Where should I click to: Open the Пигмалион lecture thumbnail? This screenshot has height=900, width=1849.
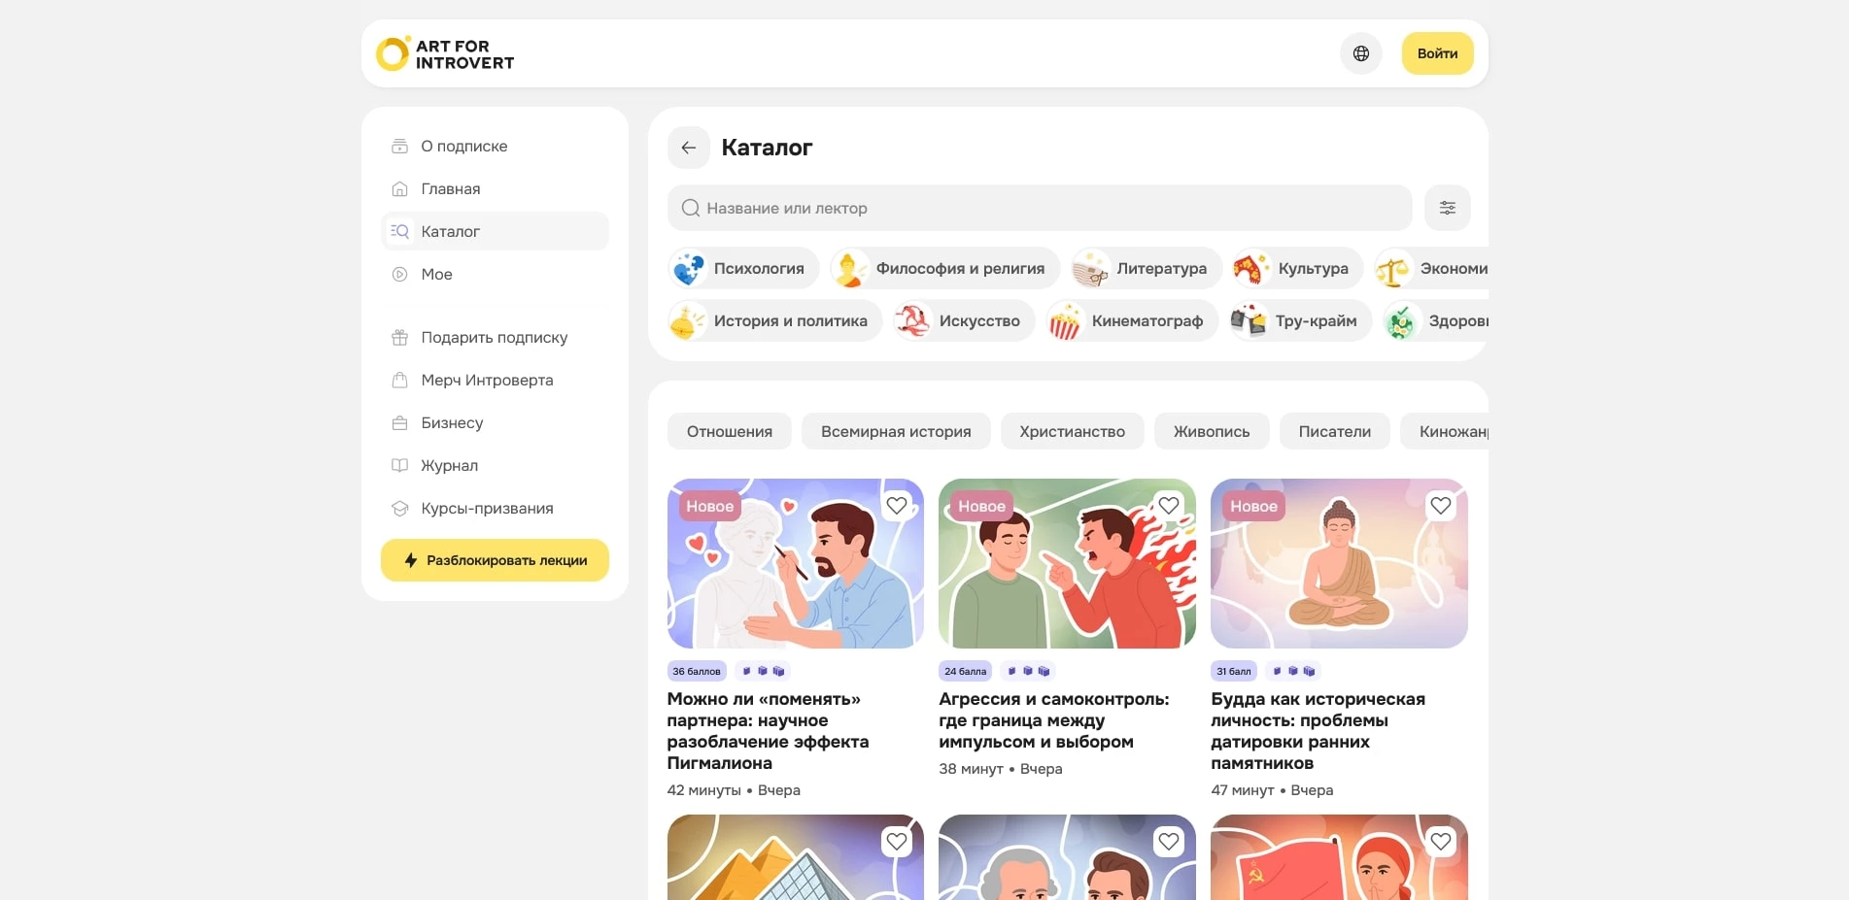click(x=795, y=563)
